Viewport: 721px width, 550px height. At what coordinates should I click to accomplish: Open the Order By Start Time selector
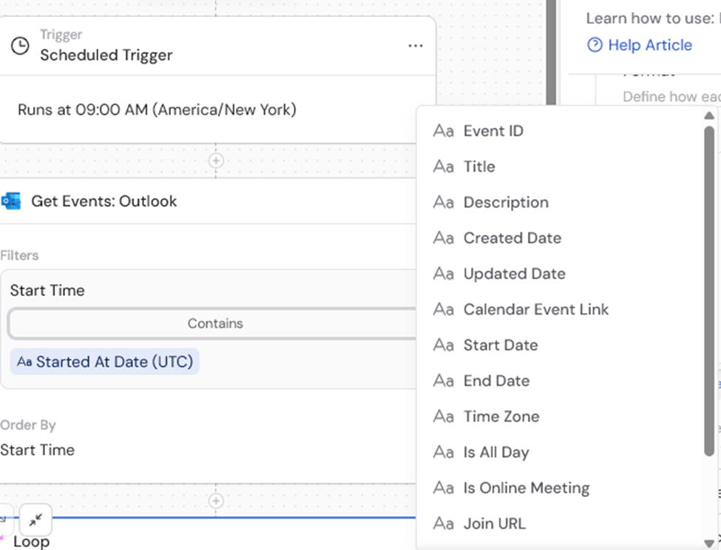click(38, 450)
